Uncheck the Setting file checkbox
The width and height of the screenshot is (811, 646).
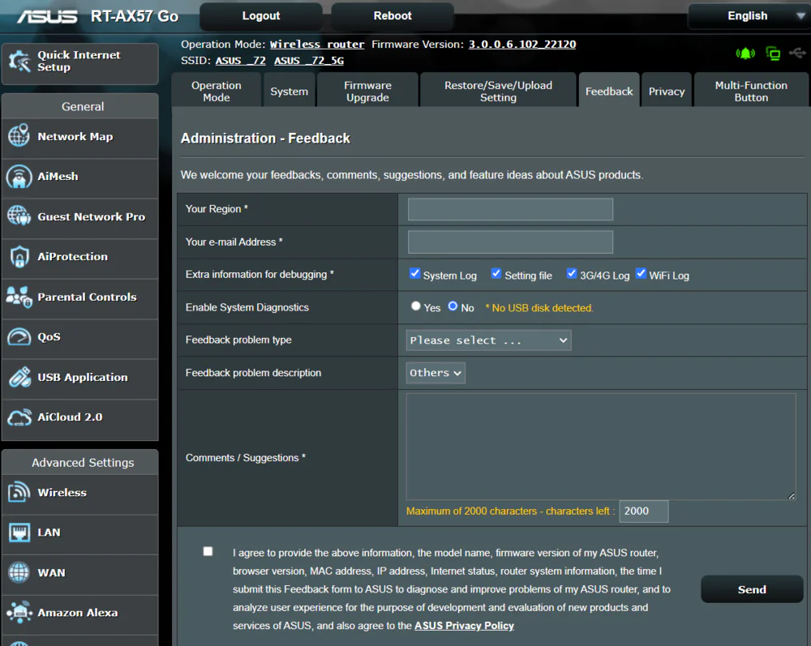[x=496, y=273]
